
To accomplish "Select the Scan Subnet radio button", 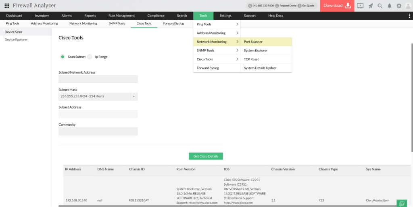I will (63, 57).
